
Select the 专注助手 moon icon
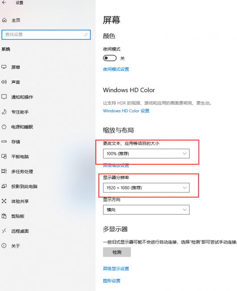pyautogui.click(x=4, y=112)
